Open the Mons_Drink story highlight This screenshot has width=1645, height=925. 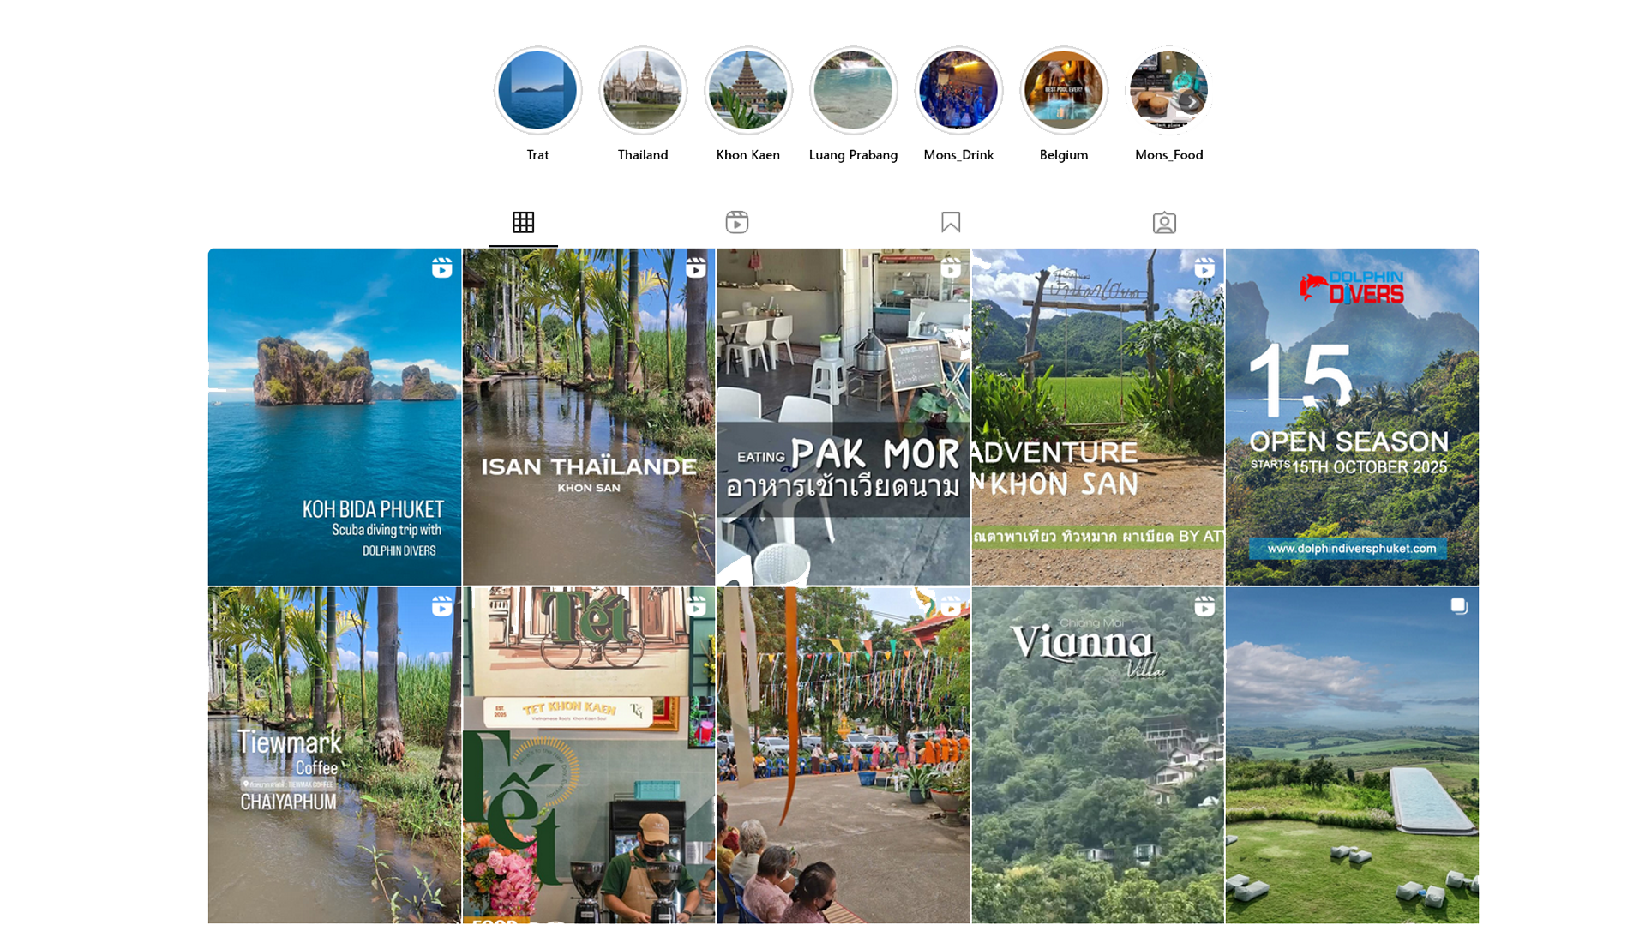958,90
